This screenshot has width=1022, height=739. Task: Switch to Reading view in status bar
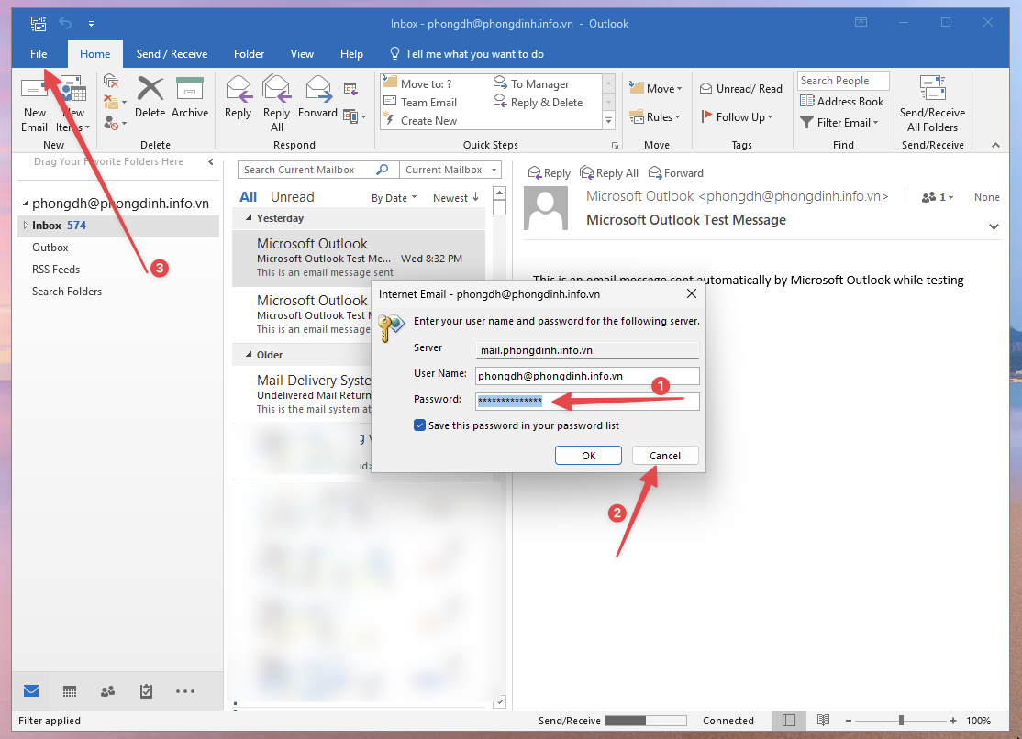[x=823, y=720]
